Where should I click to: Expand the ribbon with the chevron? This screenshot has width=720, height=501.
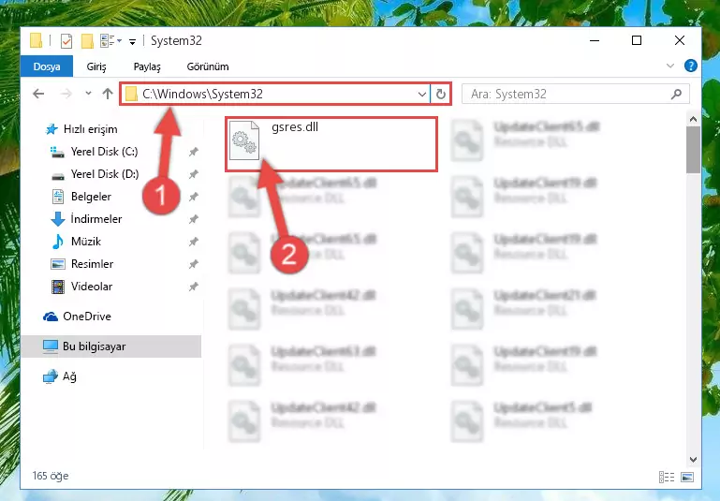pyautogui.click(x=670, y=66)
